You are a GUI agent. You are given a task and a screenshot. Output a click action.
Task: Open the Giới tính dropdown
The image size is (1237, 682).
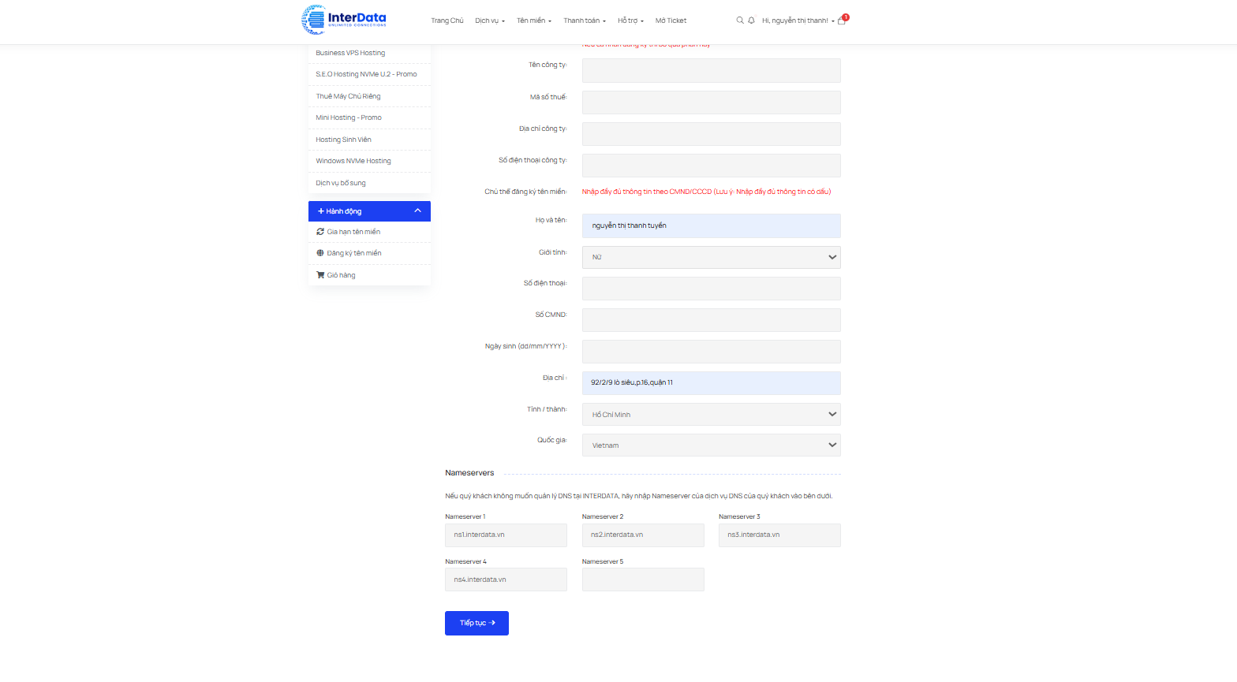pyautogui.click(x=711, y=257)
